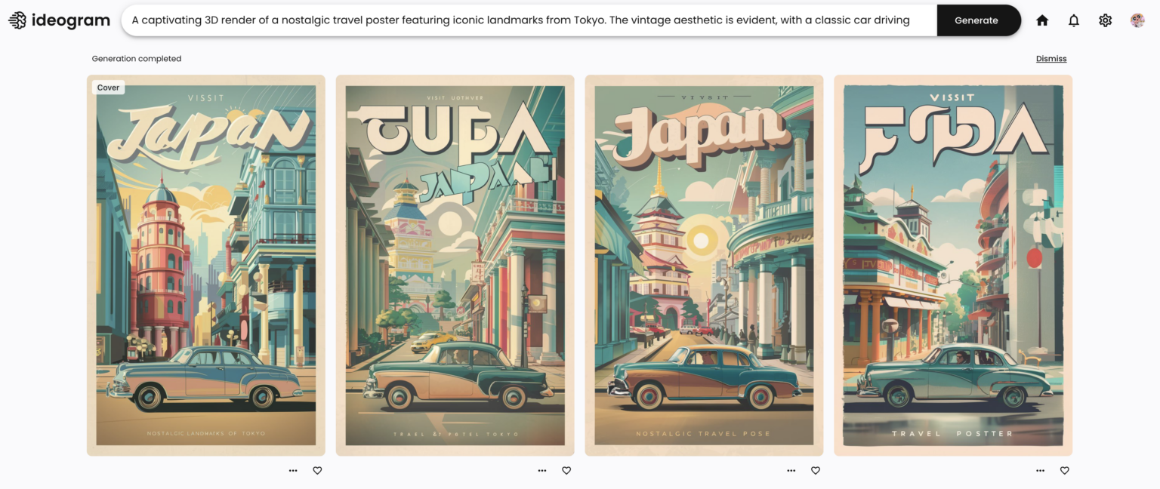Open more options for third poster
1160x489 pixels.
tap(791, 470)
